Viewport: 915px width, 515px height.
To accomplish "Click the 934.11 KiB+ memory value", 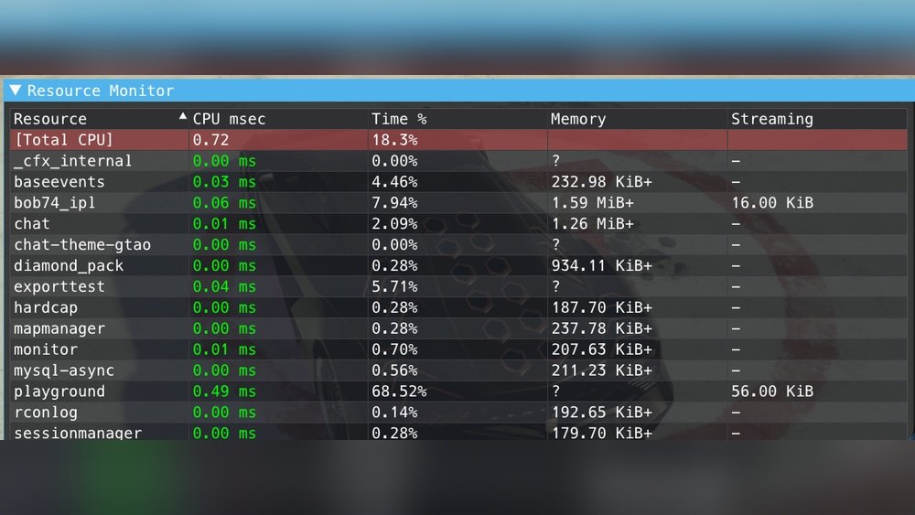I will (x=601, y=265).
